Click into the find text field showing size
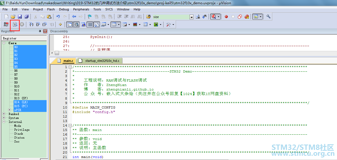The image size is (337, 160). tap(171, 17)
